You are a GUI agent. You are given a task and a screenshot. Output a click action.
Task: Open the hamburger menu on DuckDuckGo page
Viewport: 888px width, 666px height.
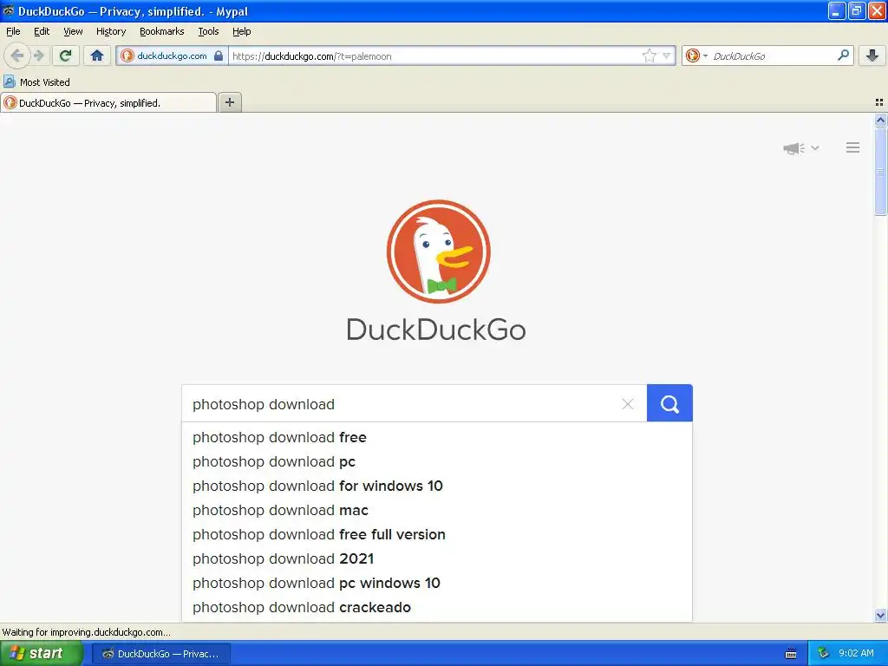853,147
